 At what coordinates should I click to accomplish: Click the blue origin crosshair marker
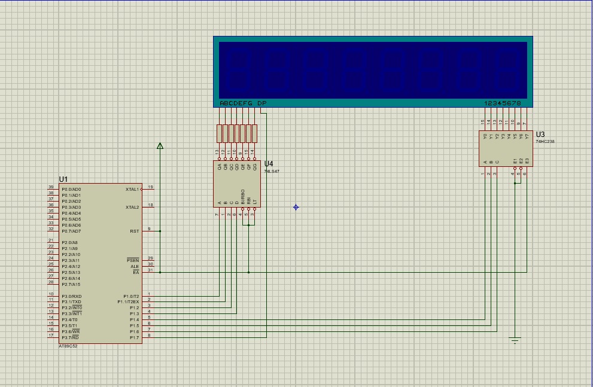296,207
